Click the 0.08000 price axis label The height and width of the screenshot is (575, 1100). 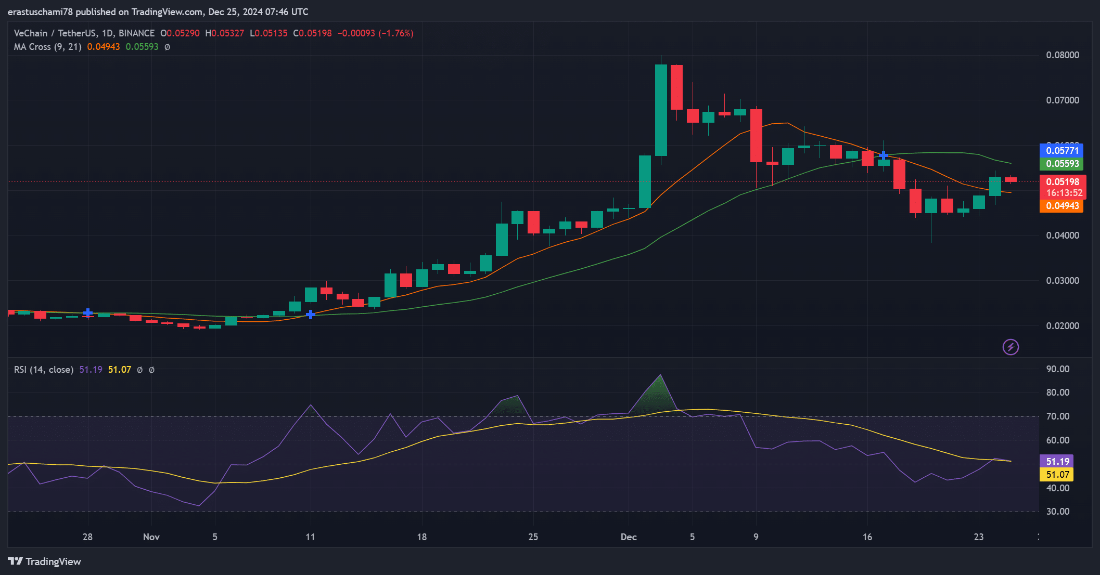1063,55
